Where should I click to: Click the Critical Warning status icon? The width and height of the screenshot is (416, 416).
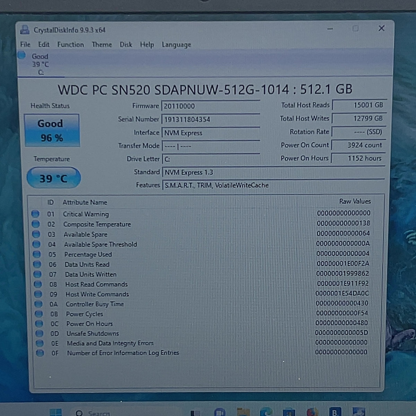pyautogui.click(x=35, y=214)
